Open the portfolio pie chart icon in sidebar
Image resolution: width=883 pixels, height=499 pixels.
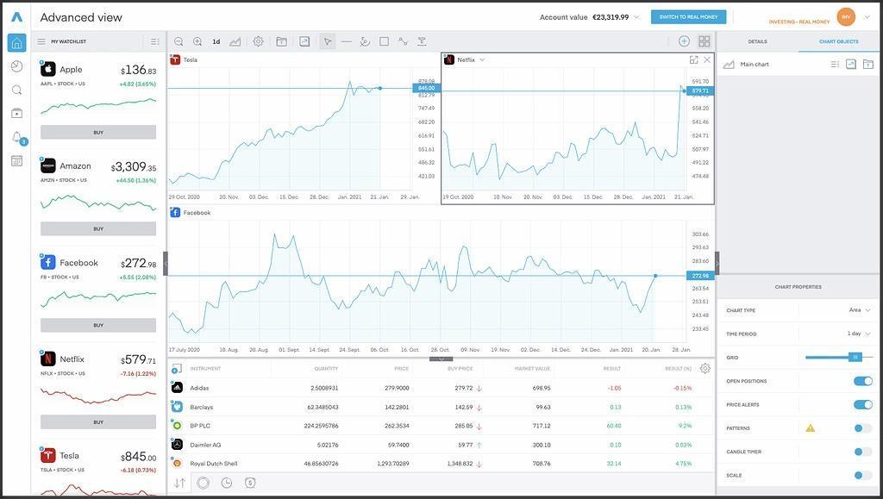tap(17, 66)
